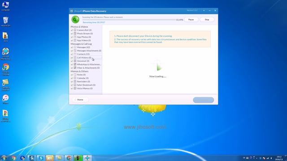Open the Camtasia Studio desktop shortcut
The image size is (287, 161).
coord(5,85)
